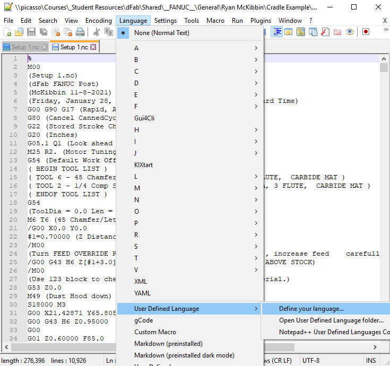The image size is (390, 366).
Task: Select None (Normal Text) language option
Action: [x=190, y=33]
